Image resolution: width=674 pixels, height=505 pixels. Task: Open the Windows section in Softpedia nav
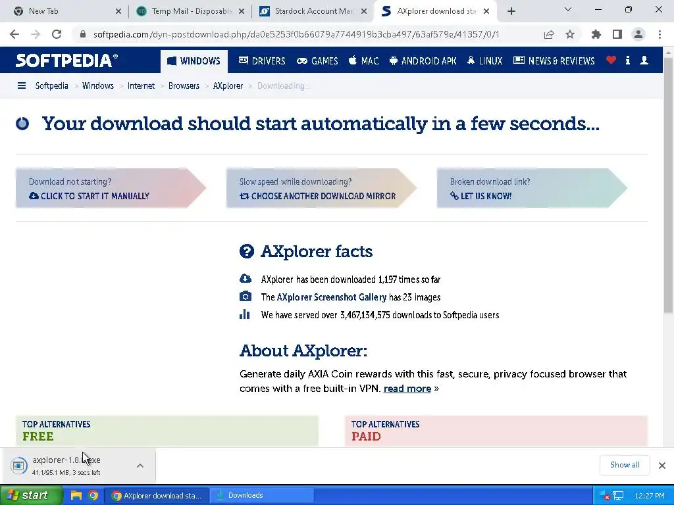click(194, 61)
